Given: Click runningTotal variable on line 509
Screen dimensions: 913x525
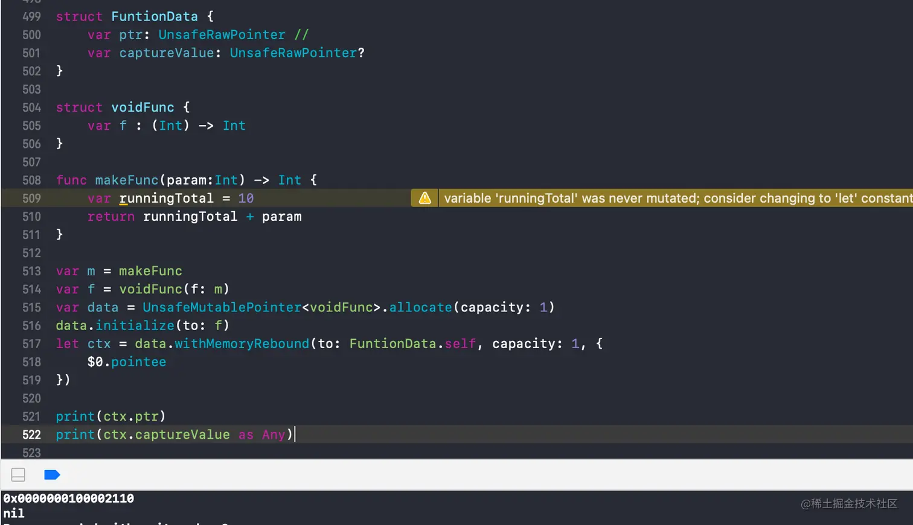Looking at the screenshot, I should pyautogui.click(x=167, y=198).
